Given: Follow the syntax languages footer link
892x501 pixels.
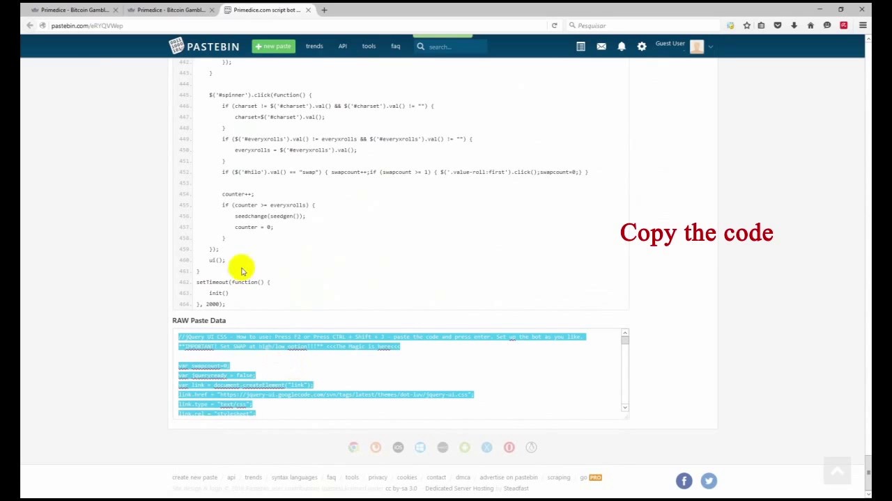Looking at the screenshot, I should [x=294, y=477].
